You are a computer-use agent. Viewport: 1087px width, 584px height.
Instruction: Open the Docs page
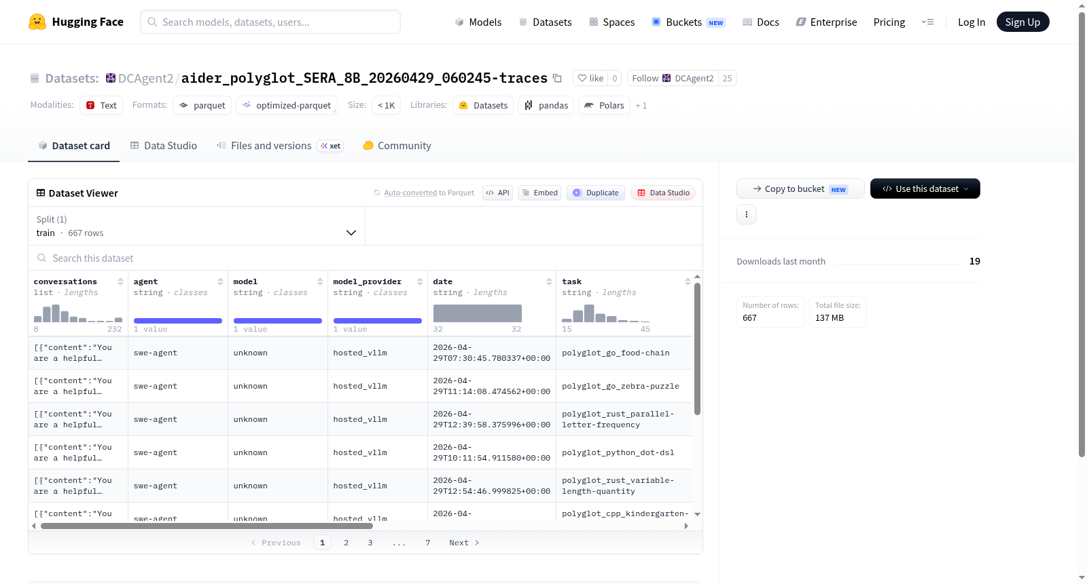[x=760, y=22]
